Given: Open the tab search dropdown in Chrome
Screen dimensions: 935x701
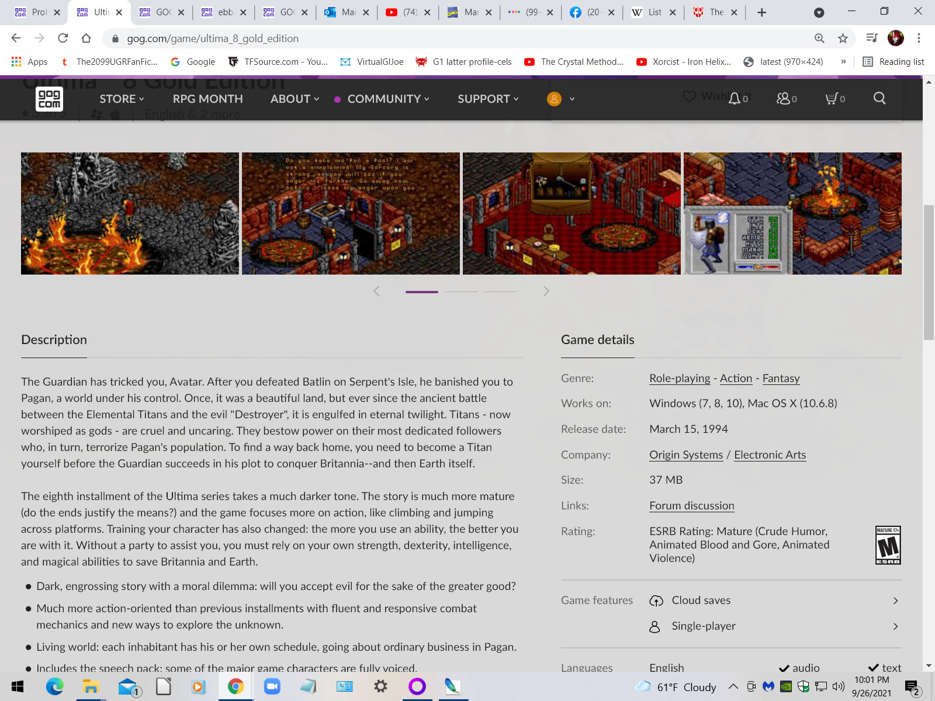Looking at the screenshot, I should tap(819, 12).
